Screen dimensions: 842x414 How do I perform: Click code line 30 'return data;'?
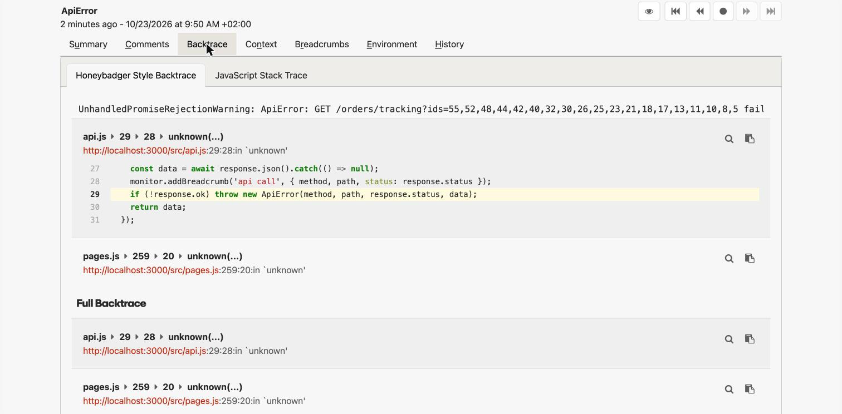click(158, 207)
